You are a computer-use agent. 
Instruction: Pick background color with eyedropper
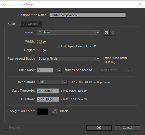[54, 112]
